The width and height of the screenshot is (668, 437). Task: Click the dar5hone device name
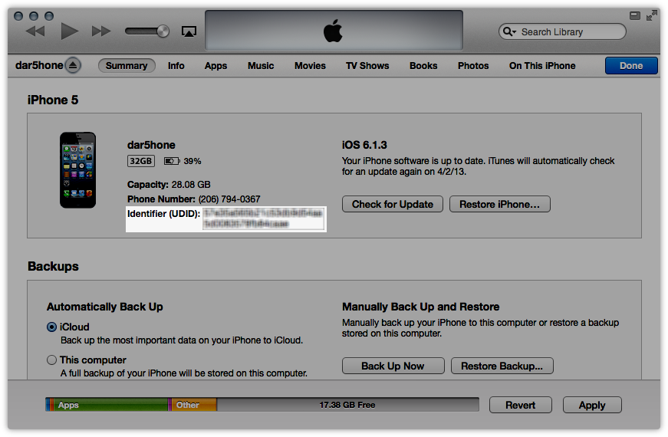(x=39, y=65)
